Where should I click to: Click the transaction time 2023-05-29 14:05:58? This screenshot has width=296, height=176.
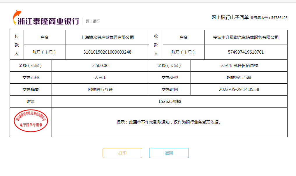[239, 89]
